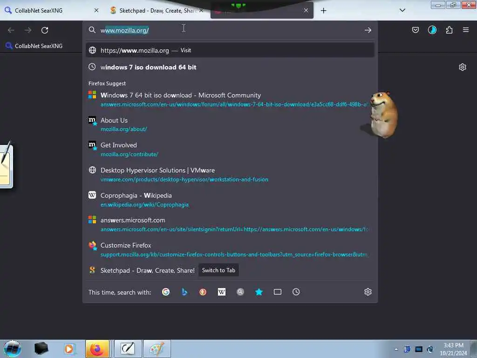Search this time in History clock
This screenshot has width=477, height=358.
coord(296,292)
